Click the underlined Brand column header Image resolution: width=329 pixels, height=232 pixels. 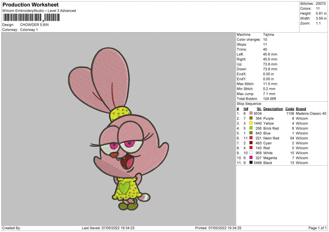click(x=301, y=109)
